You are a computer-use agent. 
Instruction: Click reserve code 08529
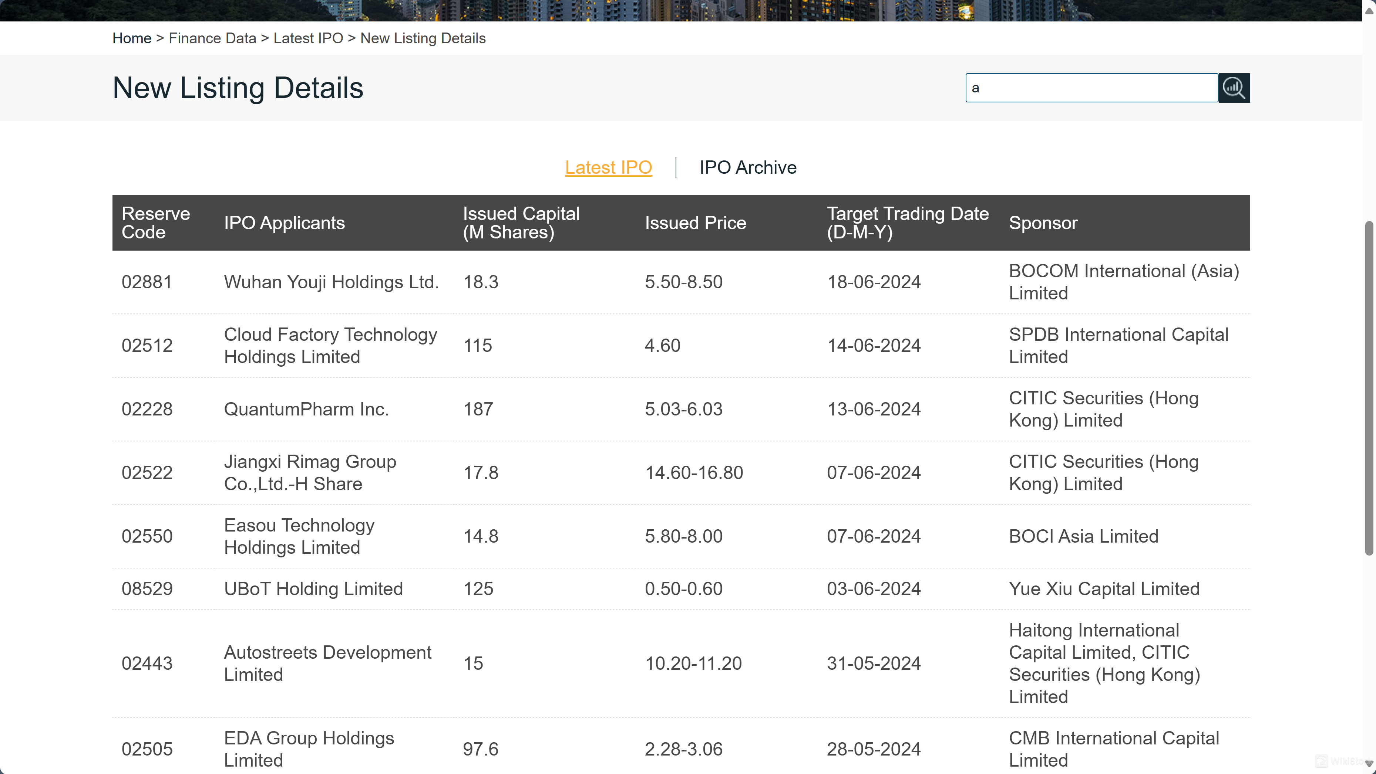(x=147, y=589)
